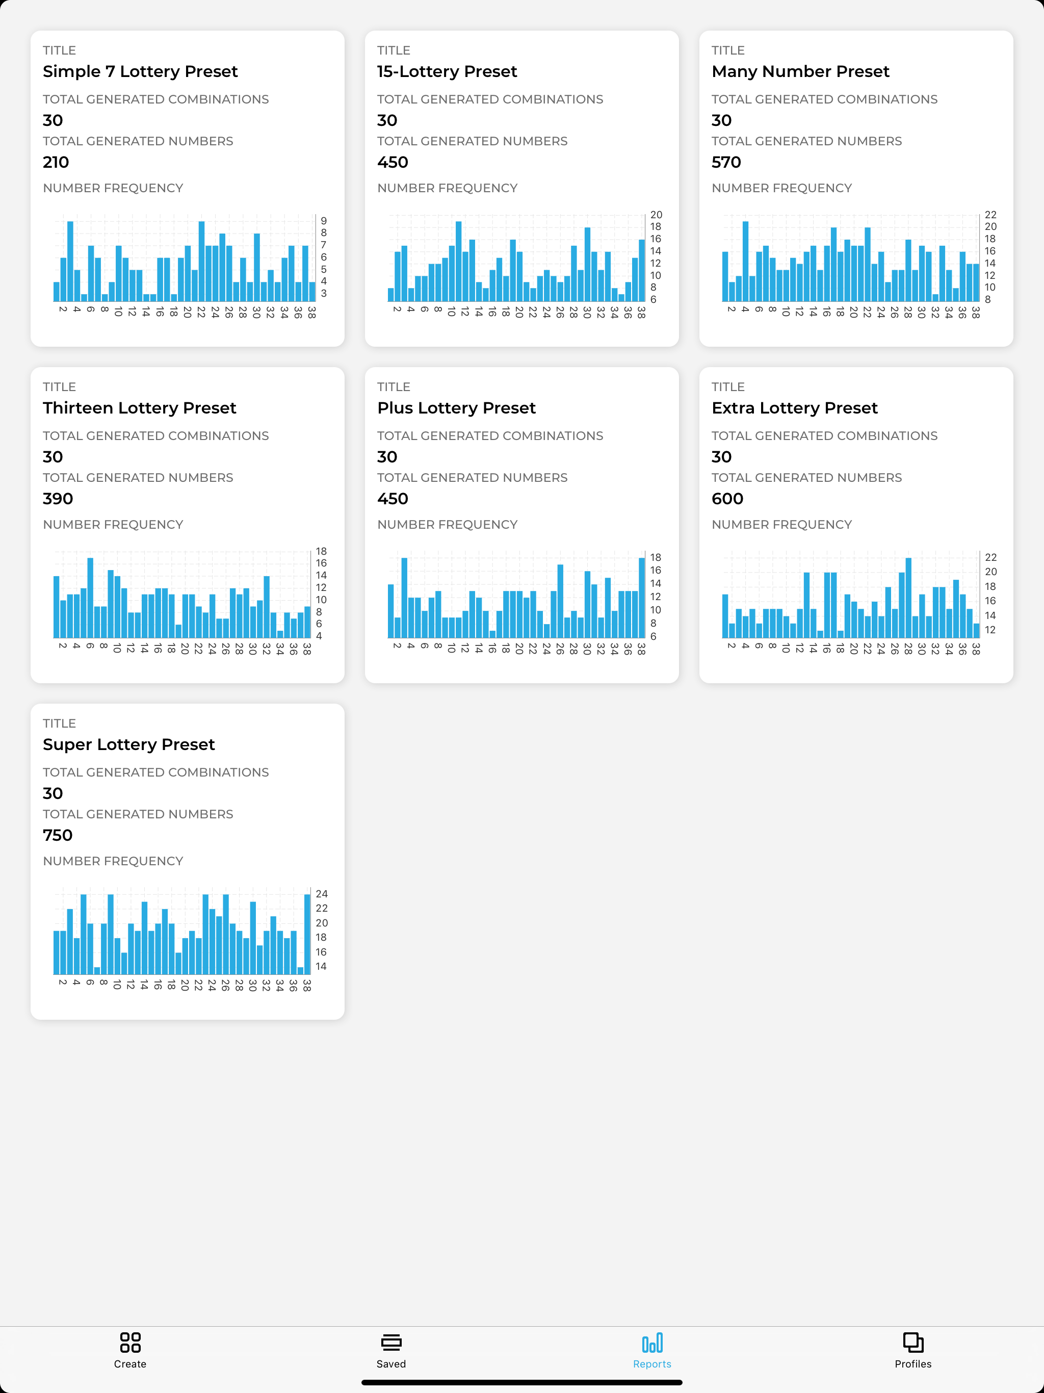Tap the Saved stack icon

[391, 1342]
